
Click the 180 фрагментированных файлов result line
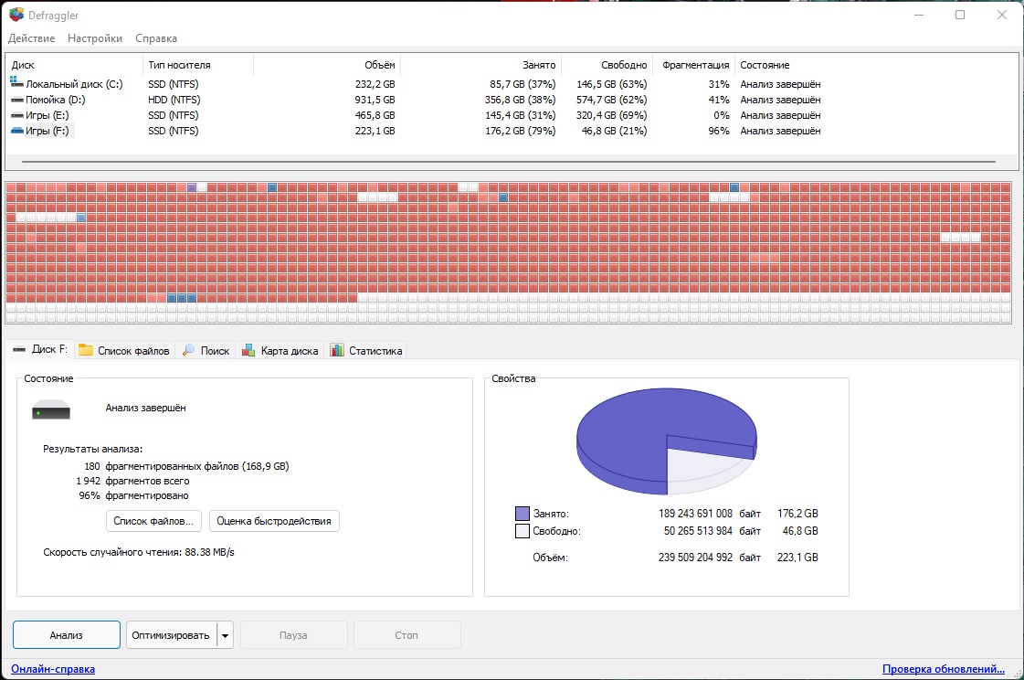pyautogui.click(x=186, y=466)
